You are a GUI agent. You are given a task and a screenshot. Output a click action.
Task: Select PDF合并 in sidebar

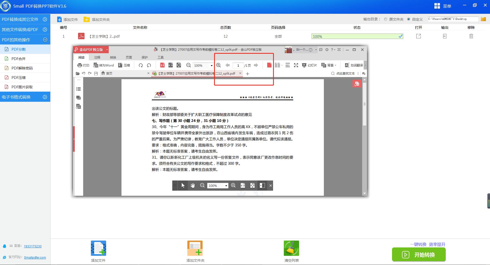[x=25, y=59]
